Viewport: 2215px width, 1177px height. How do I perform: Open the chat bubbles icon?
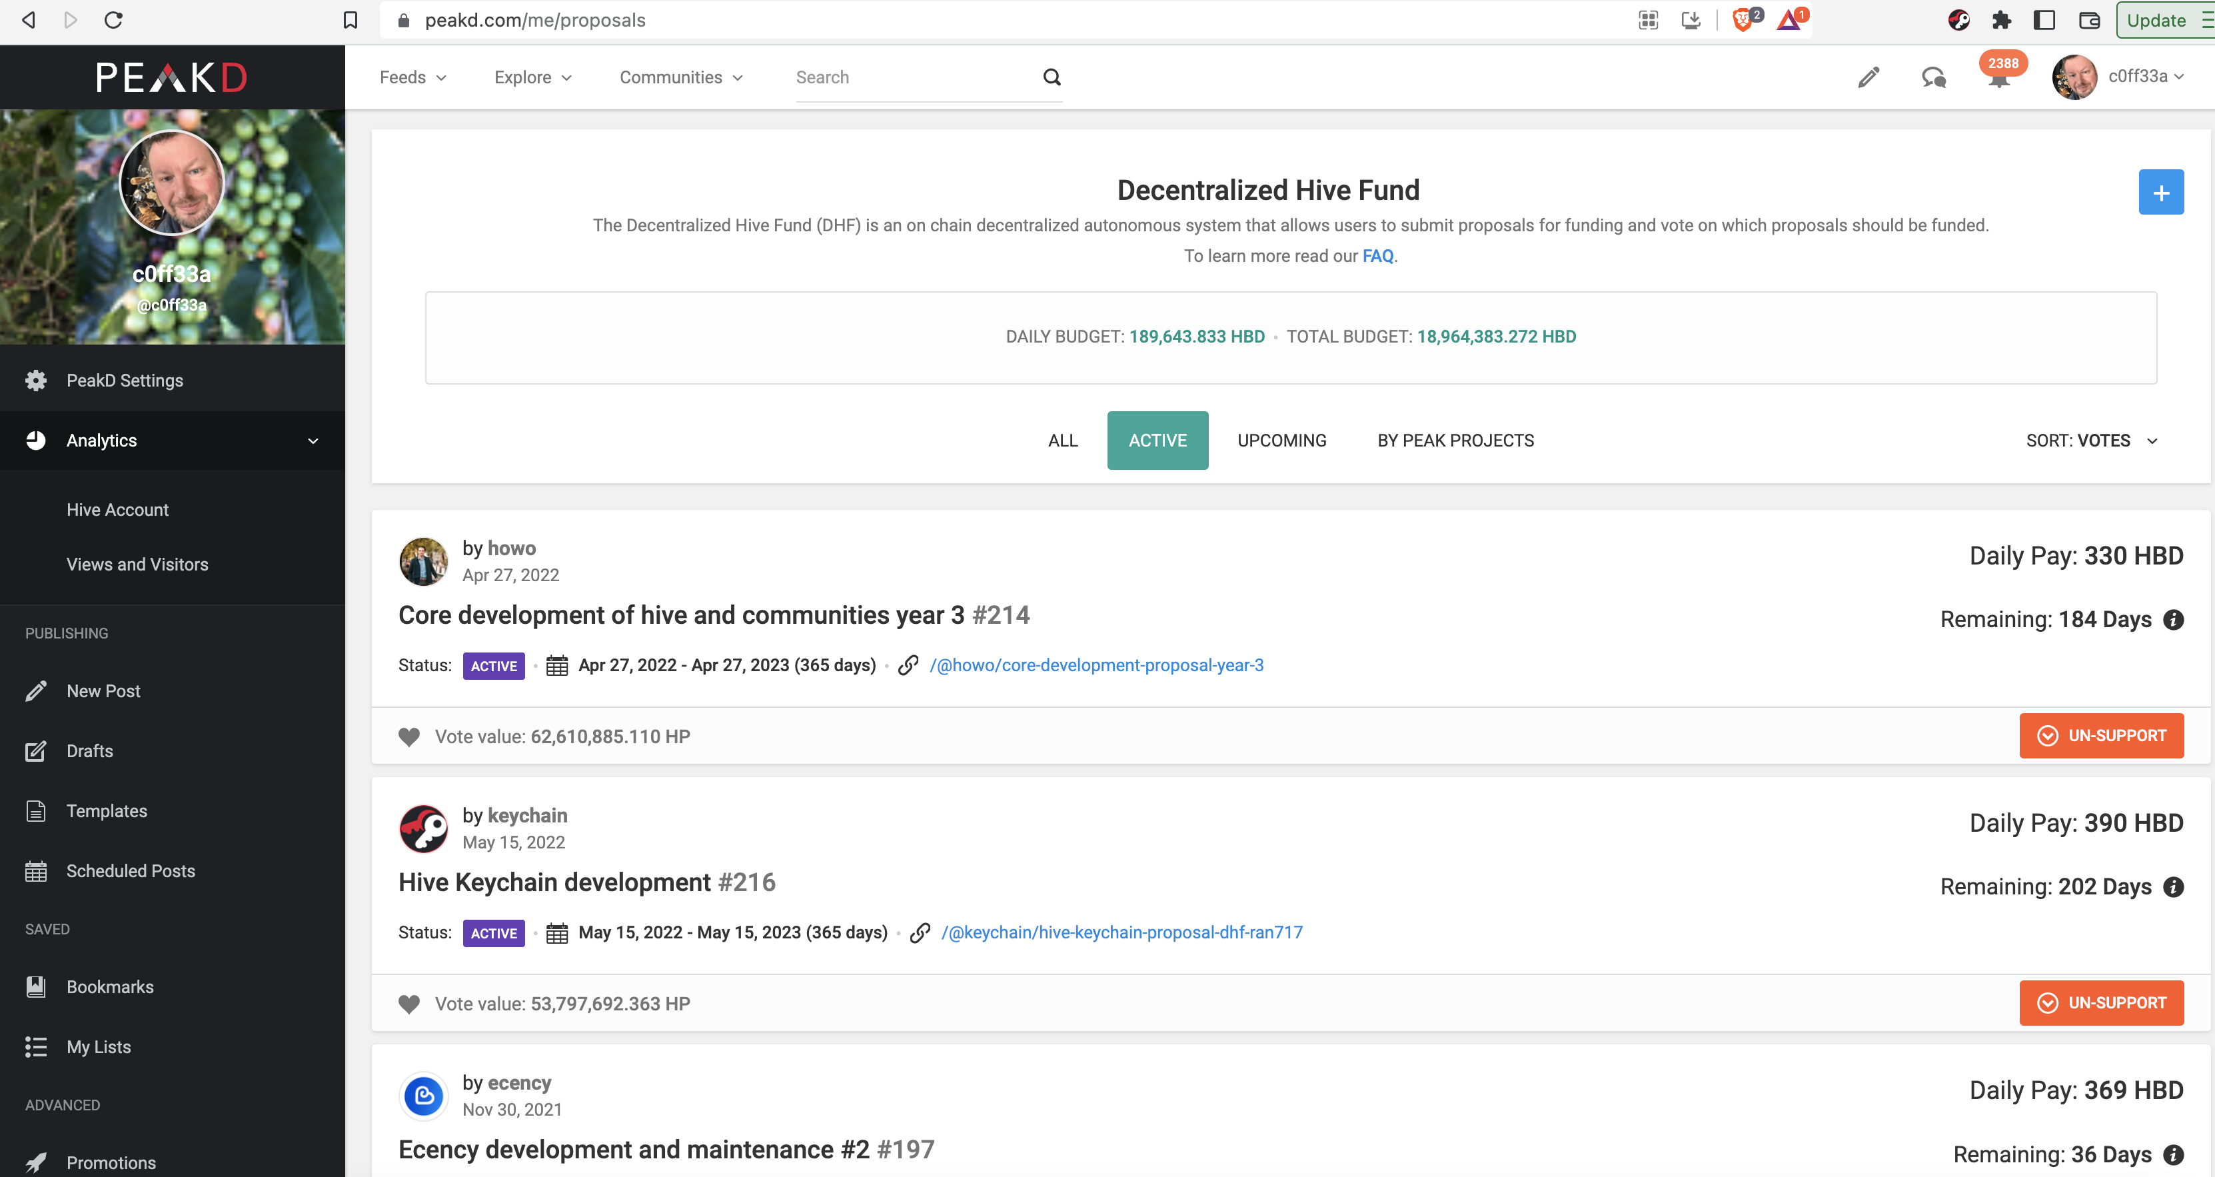click(1934, 77)
